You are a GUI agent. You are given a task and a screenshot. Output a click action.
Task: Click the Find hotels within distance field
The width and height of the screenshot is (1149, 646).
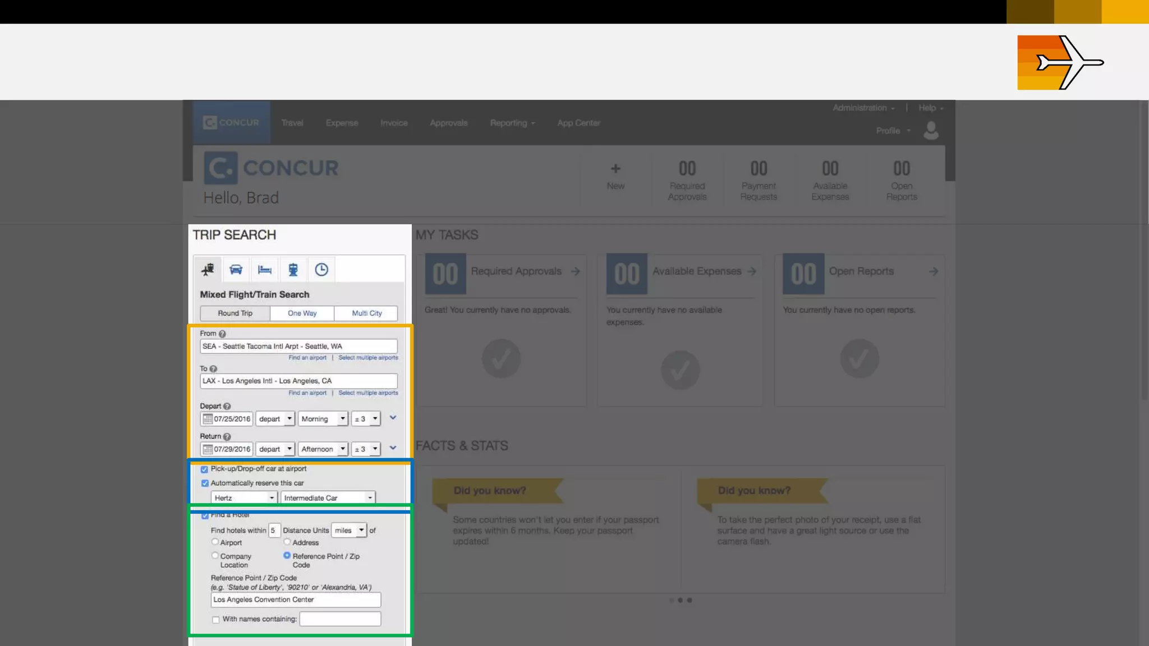274,530
